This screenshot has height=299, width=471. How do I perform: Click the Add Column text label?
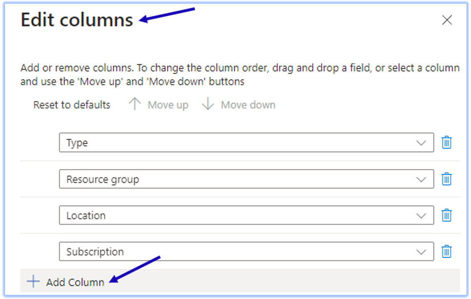point(75,282)
